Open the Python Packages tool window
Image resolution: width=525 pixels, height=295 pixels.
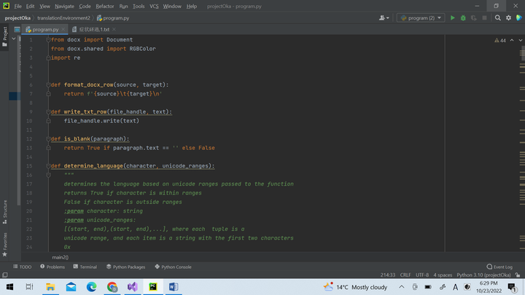point(125,267)
